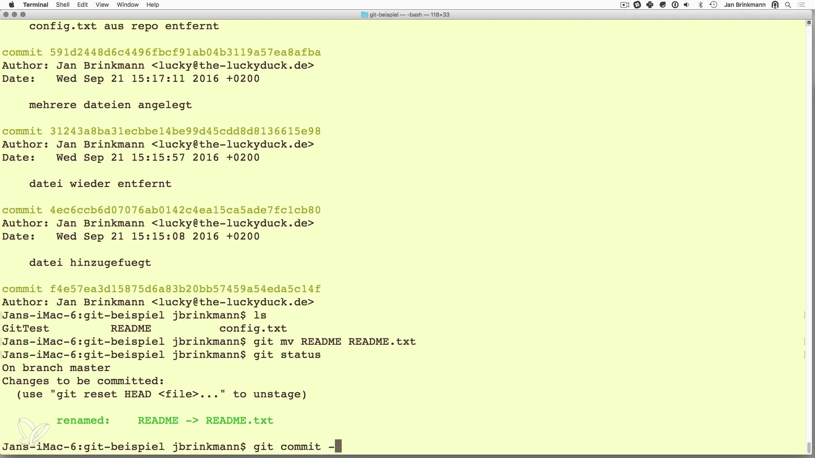Open the Terminal application menu
Viewport: 815px width, 458px height.
35,5
